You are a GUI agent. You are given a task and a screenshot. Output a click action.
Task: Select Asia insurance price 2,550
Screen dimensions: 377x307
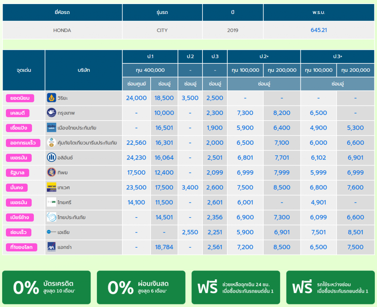point(190,232)
